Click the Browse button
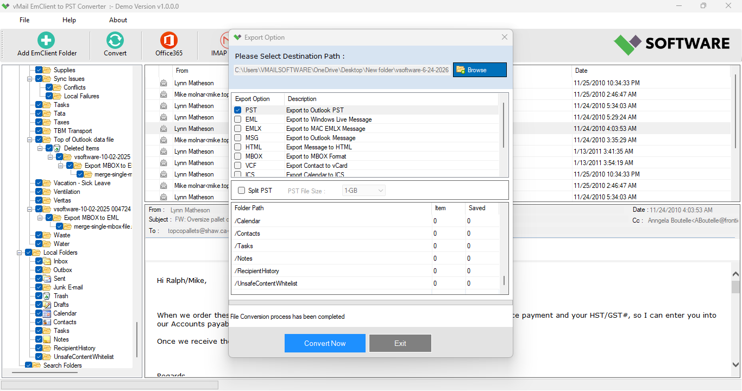 (x=480, y=70)
